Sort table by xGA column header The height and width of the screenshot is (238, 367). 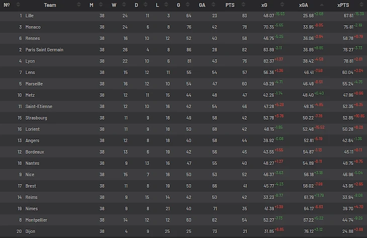[x=304, y=5]
